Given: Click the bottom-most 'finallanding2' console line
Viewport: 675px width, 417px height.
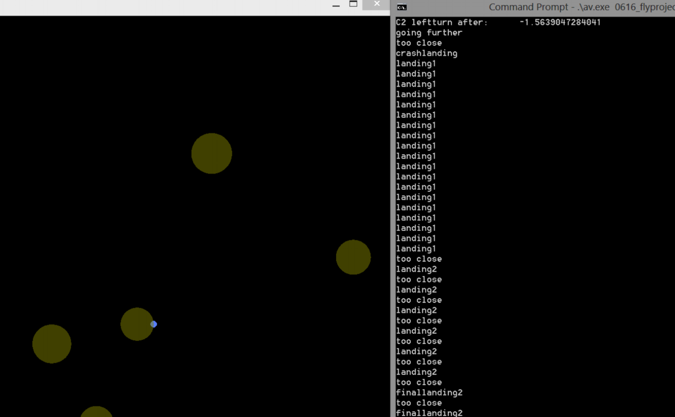Looking at the screenshot, I should click(429, 412).
